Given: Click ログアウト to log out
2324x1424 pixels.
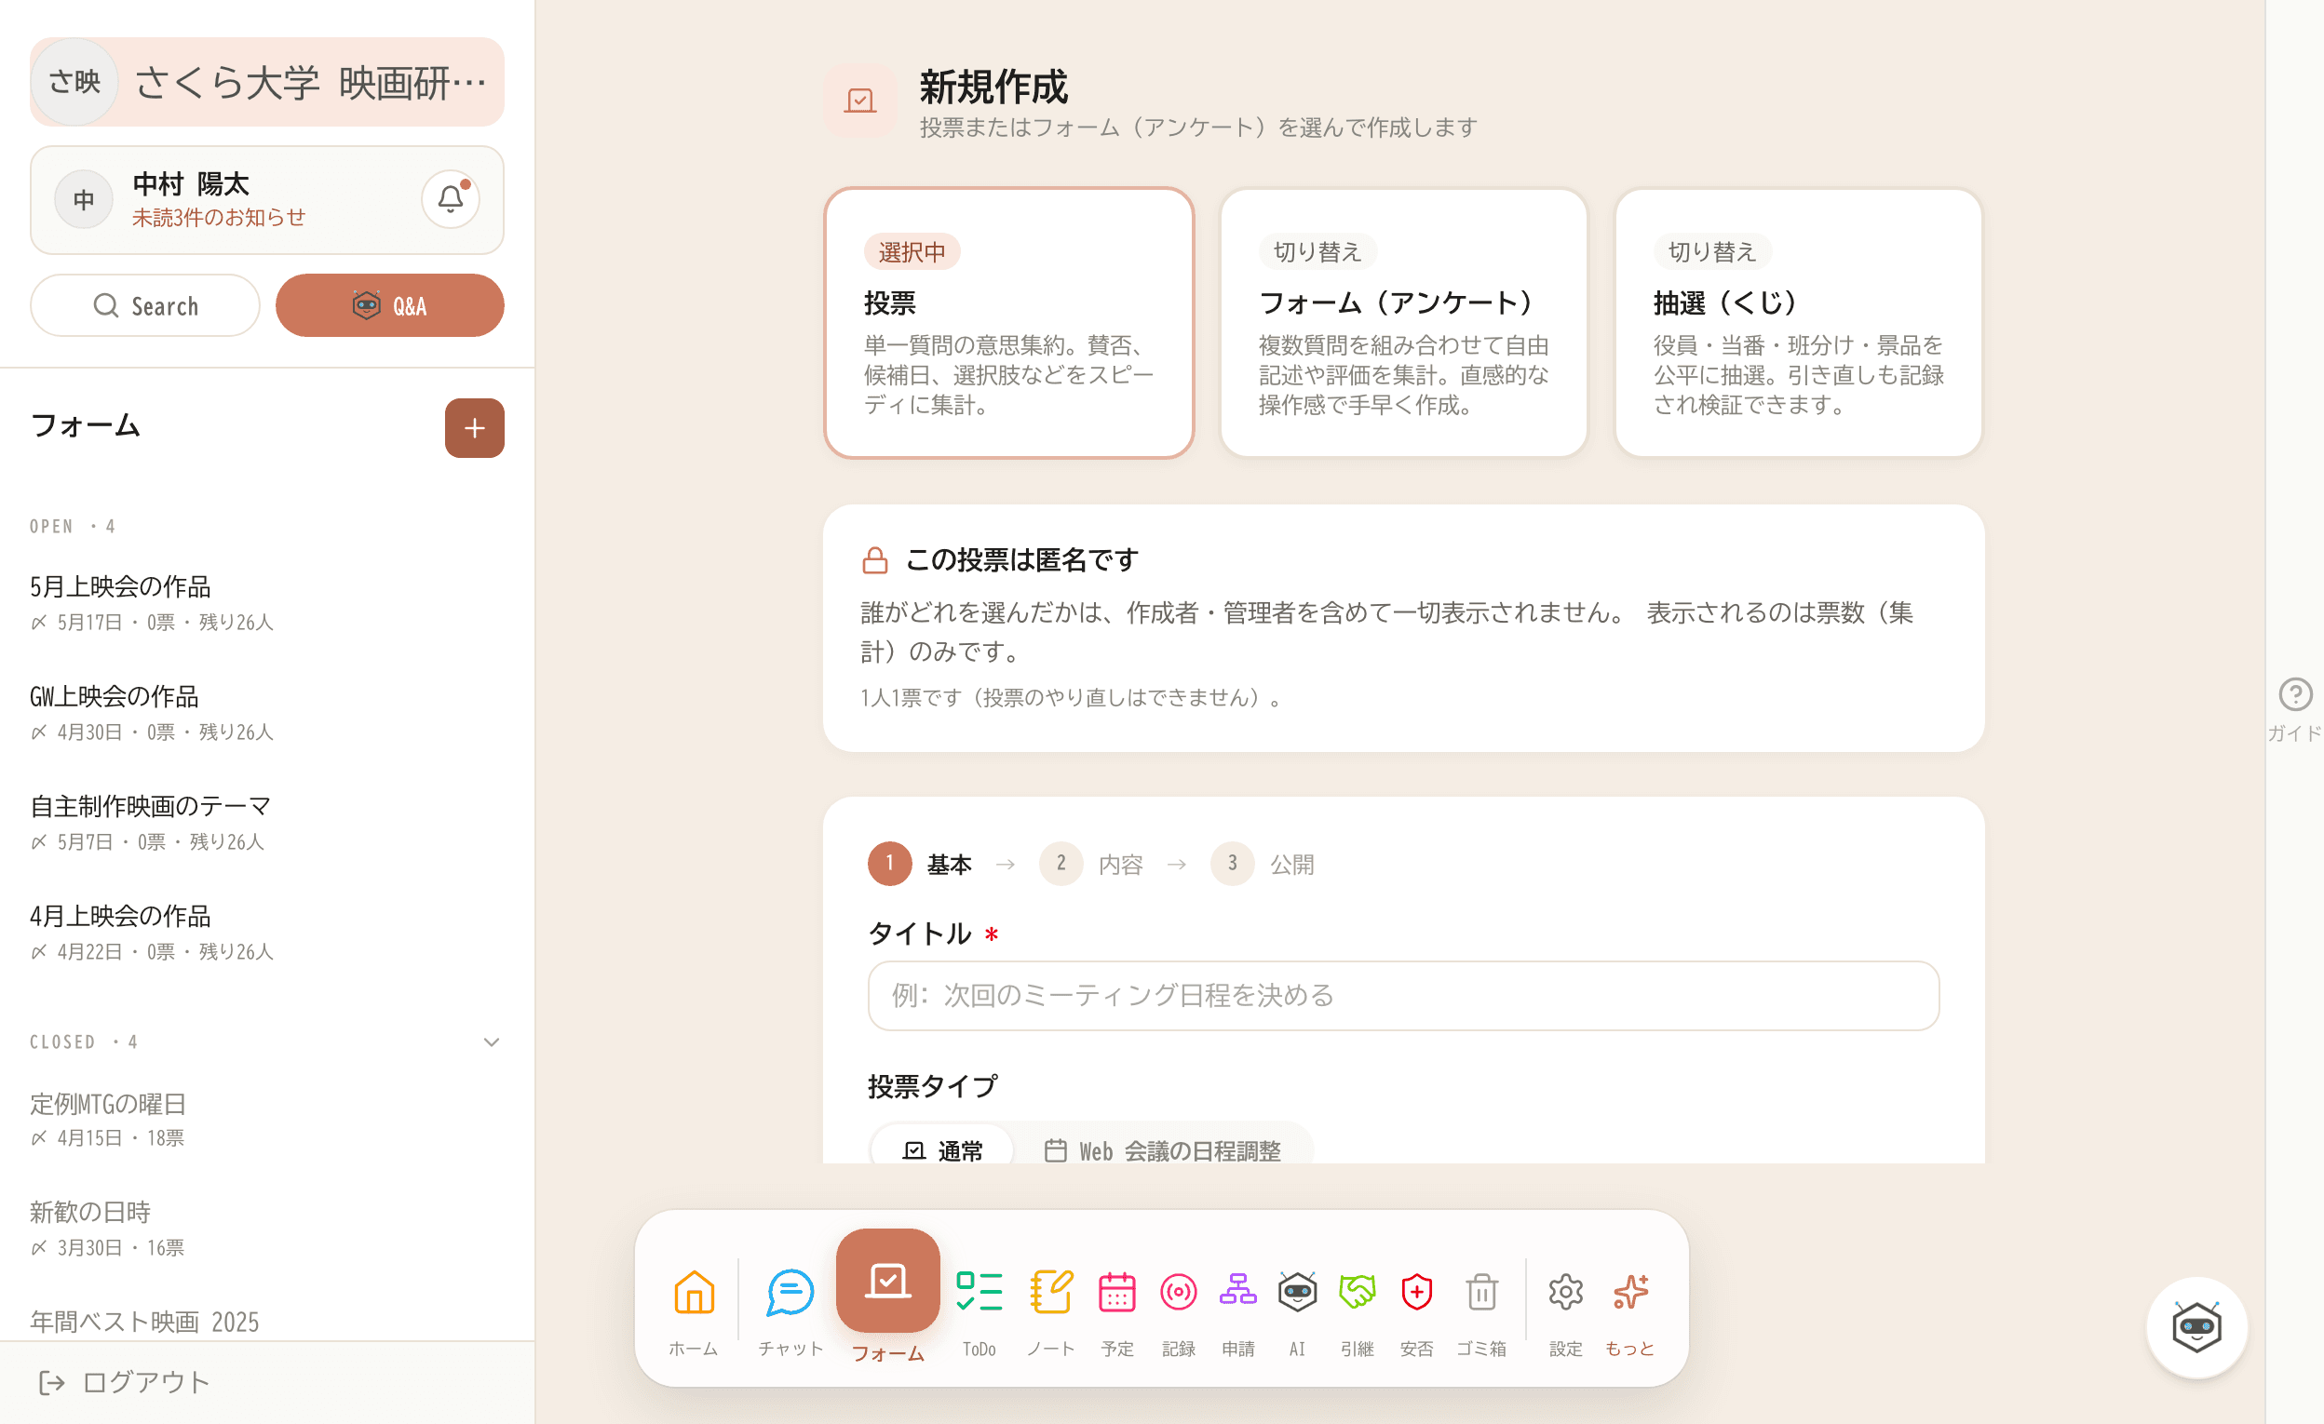Looking at the screenshot, I should click(125, 1382).
